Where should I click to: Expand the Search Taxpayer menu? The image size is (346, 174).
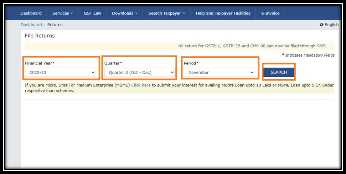167,13
